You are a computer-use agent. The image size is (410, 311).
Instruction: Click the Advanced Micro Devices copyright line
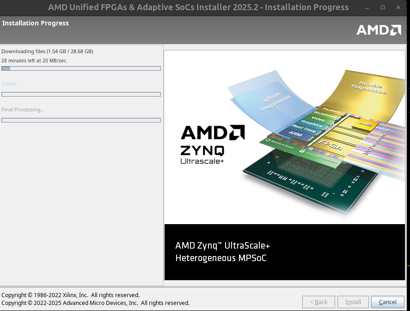click(x=95, y=303)
